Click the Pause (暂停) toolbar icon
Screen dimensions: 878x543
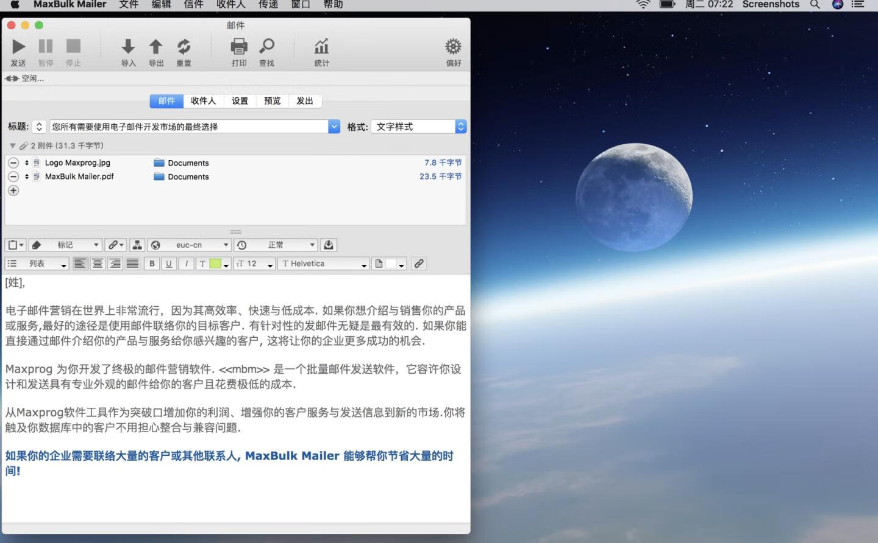pos(46,47)
